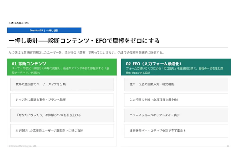Select the 01 診断コンテンツ green header

click(62, 67)
